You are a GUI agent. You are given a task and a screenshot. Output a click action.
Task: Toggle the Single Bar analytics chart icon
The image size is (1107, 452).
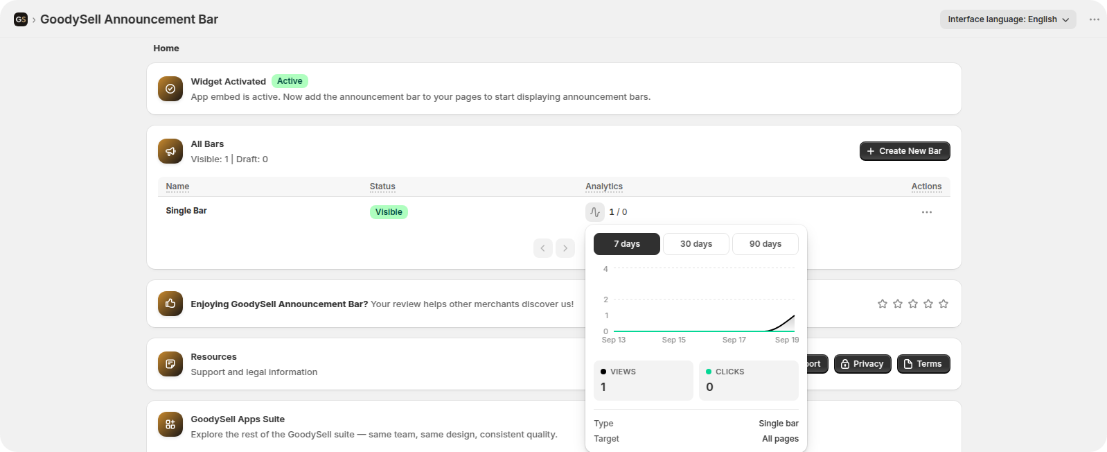click(x=595, y=212)
